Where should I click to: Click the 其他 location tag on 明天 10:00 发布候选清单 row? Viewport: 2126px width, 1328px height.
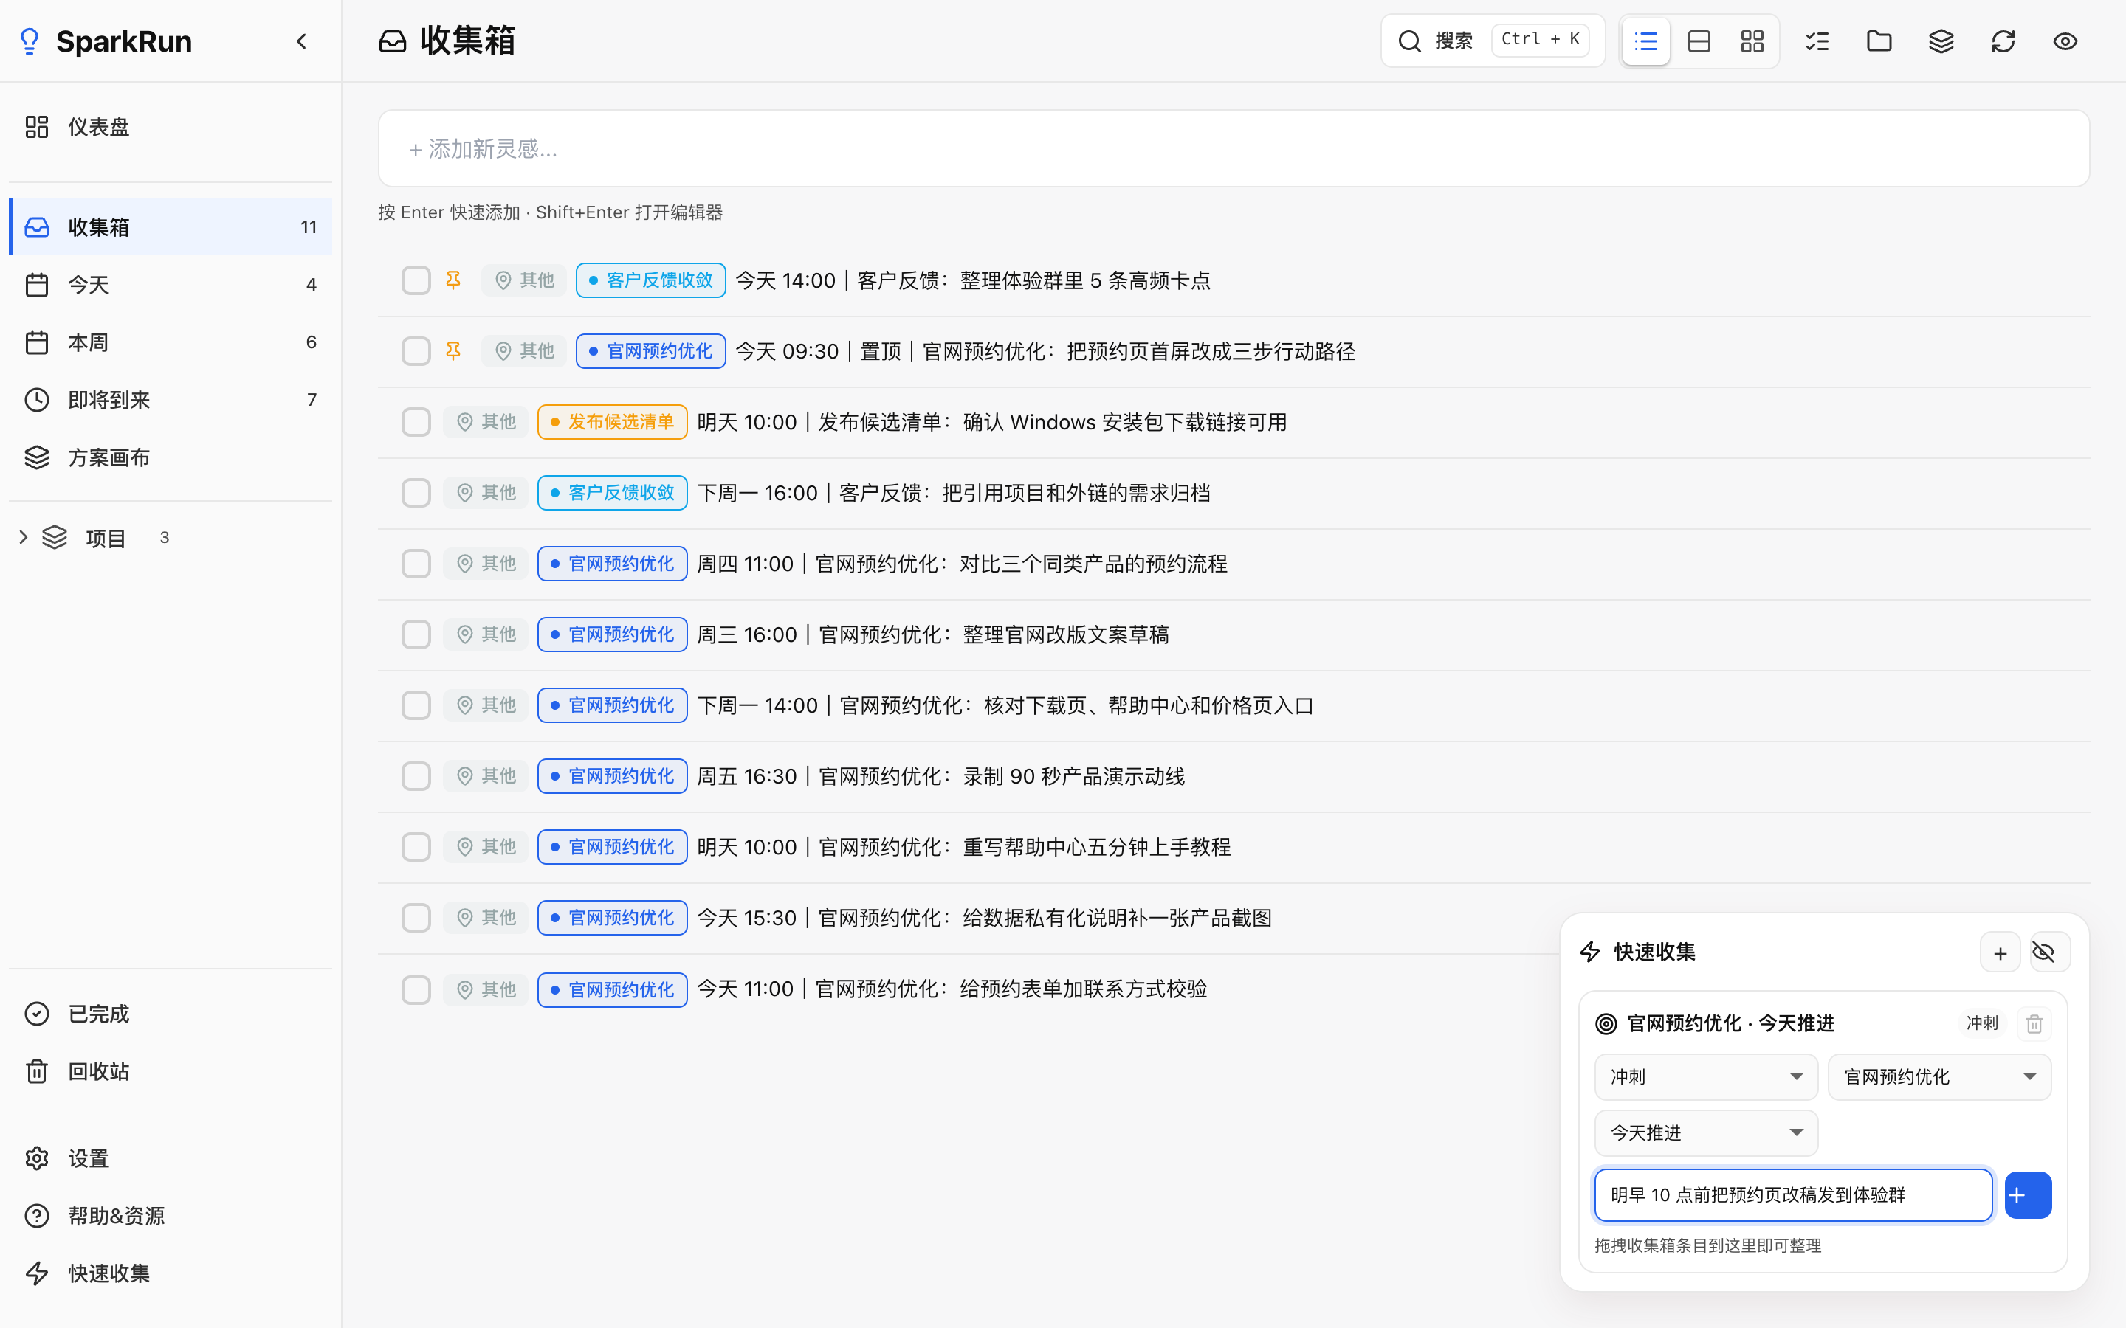pos(486,423)
